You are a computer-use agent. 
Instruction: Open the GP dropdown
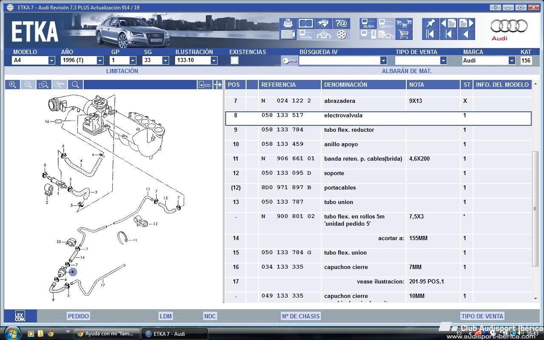click(133, 60)
